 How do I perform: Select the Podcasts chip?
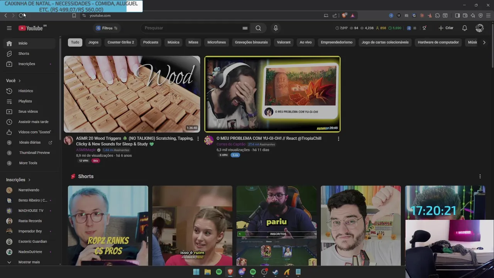151,42
